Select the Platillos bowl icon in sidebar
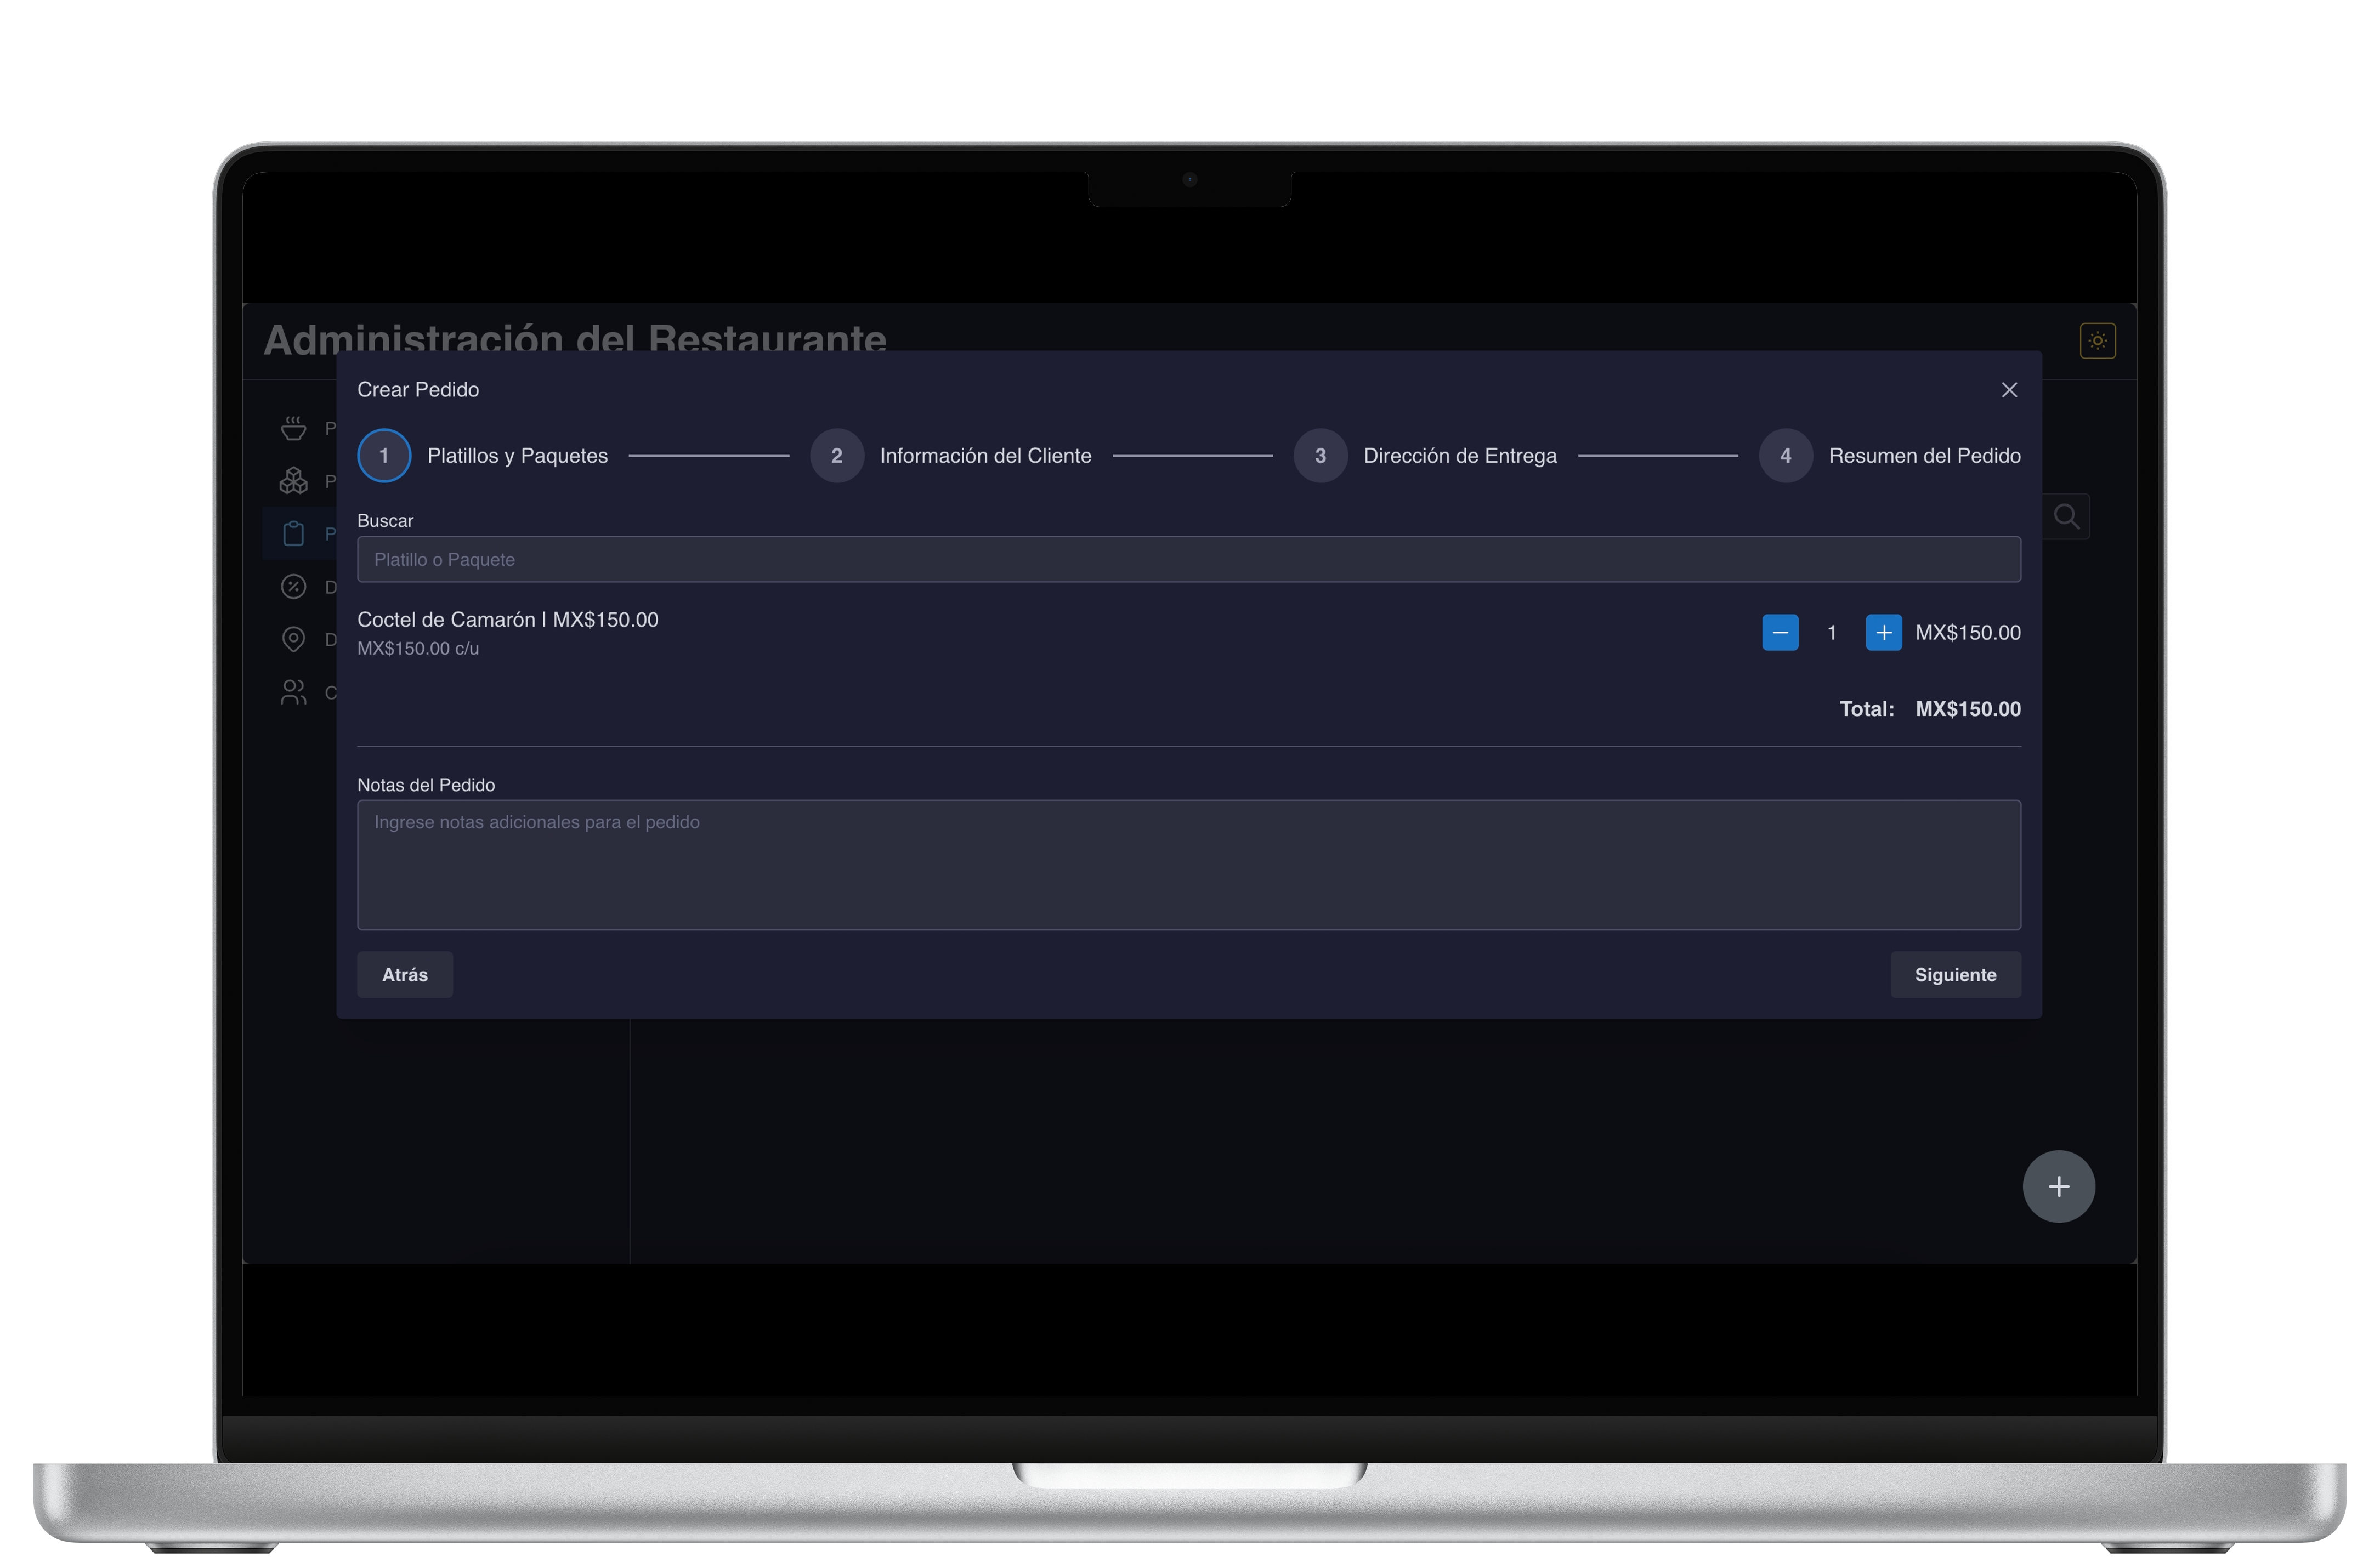This screenshot has height=1568, width=2380. (293, 427)
